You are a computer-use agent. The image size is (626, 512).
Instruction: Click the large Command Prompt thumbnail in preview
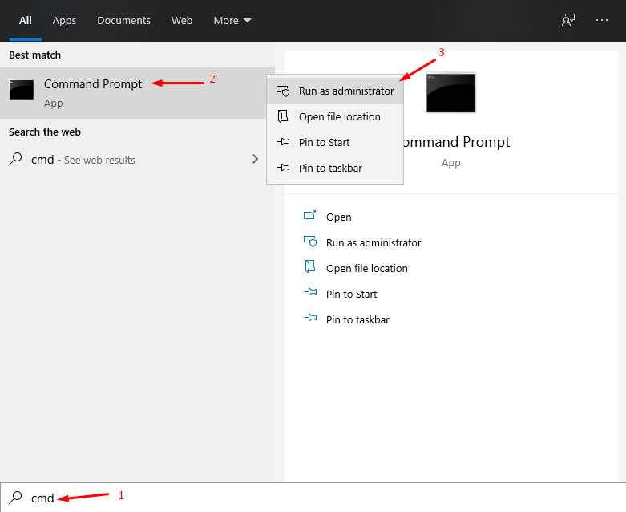450,92
